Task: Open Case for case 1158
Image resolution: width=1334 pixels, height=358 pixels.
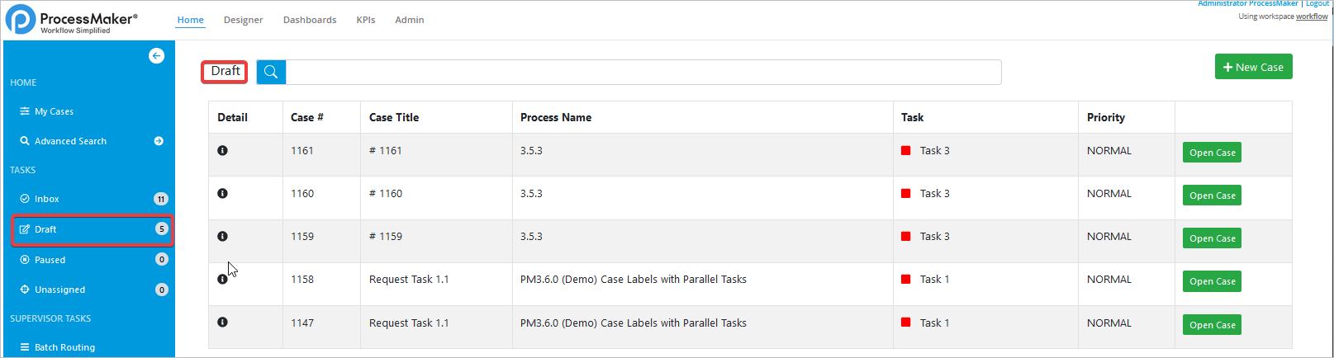Action: pyautogui.click(x=1212, y=281)
